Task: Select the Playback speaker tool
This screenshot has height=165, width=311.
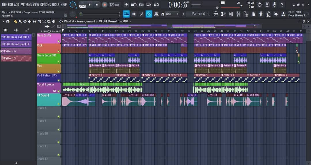Action: point(54,21)
